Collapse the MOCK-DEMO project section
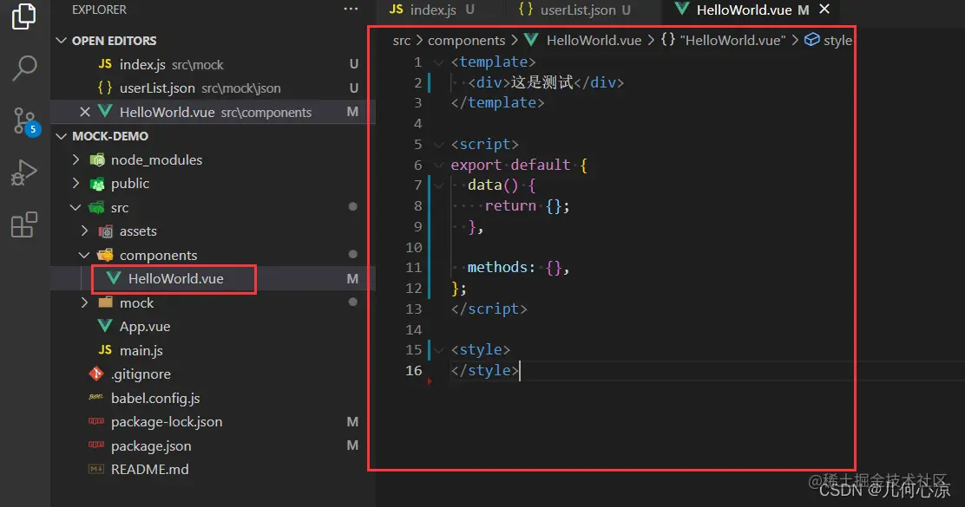Viewport: 965px width, 507px height. click(61, 136)
